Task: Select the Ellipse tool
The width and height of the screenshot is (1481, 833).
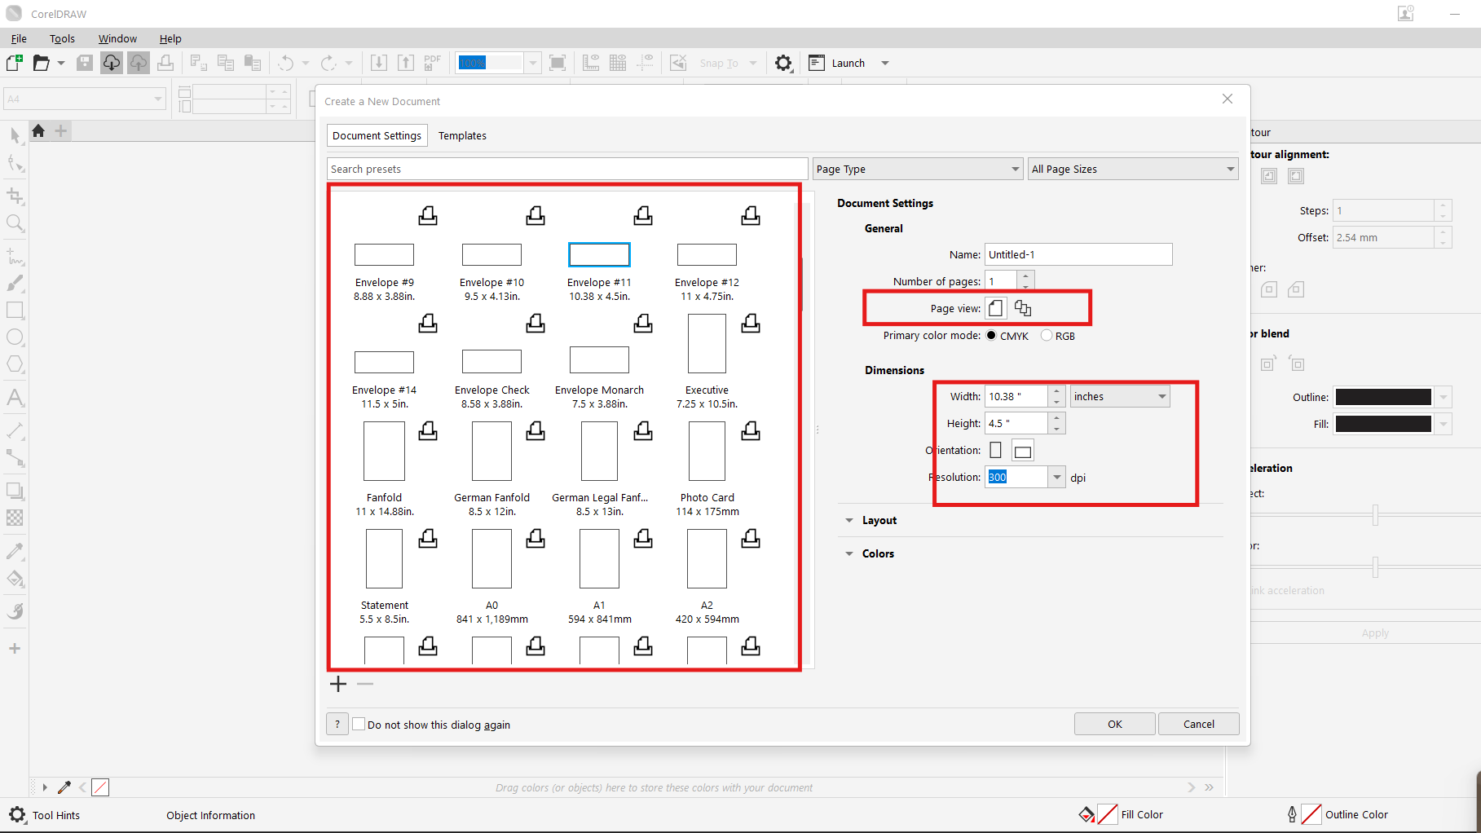Action: [x=15, y=337]
